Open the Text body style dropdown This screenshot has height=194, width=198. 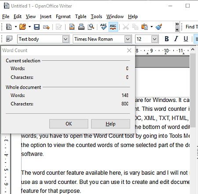66,39
